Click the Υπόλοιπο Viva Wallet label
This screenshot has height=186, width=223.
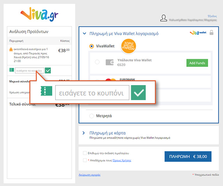click(x=134, y=60)
